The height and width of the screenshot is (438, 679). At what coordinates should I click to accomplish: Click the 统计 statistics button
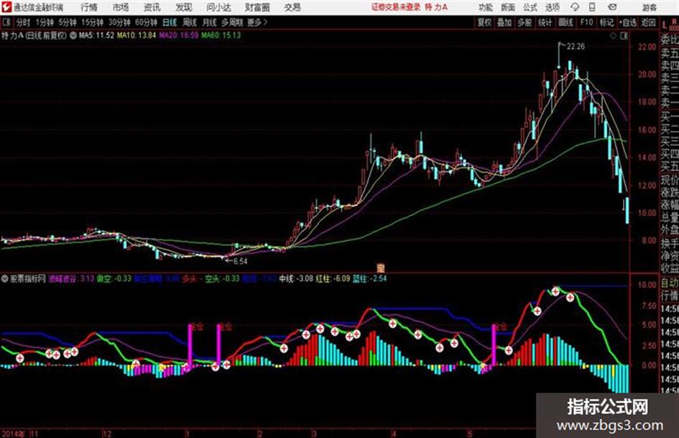pyautogui.click(x=545, y=22)
